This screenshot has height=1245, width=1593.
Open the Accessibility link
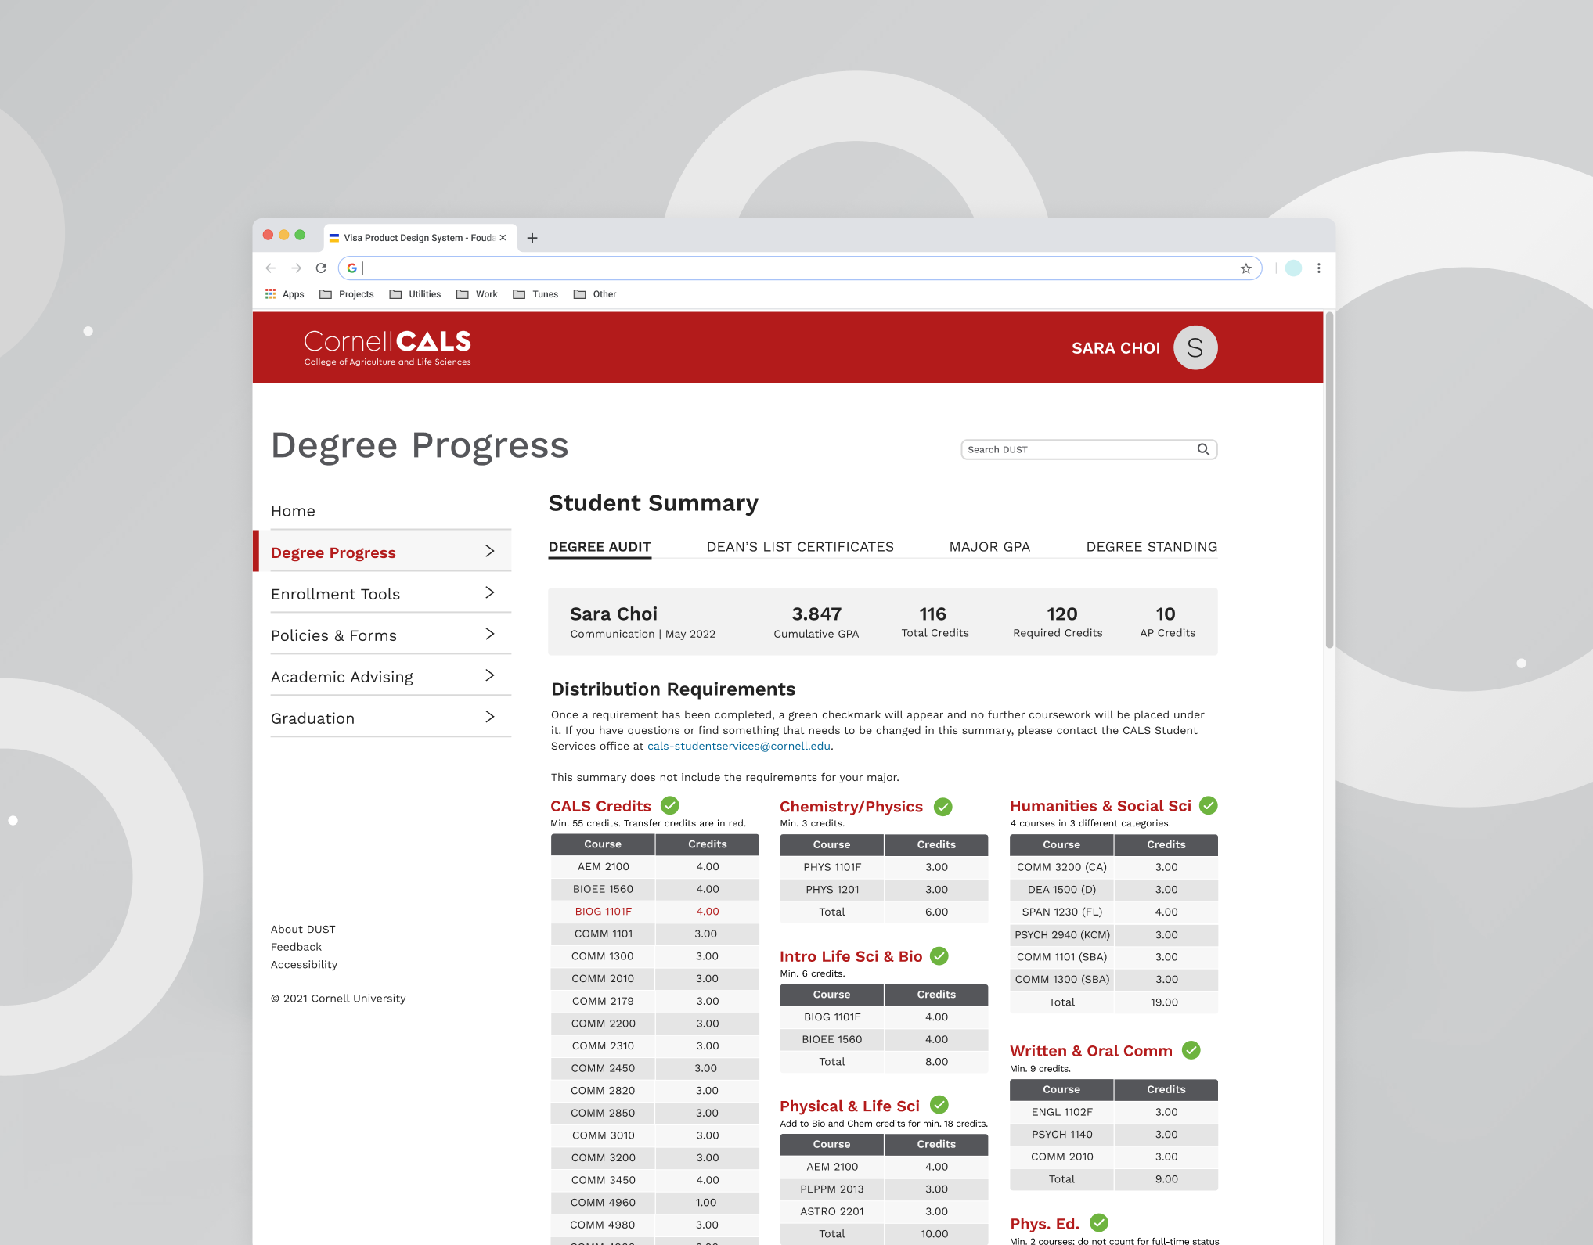click(304, 965)
